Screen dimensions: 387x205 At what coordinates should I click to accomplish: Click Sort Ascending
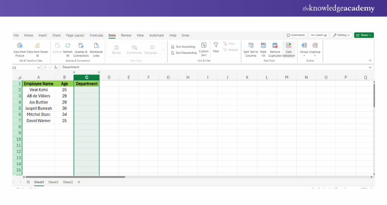click(x=183, y=46)
